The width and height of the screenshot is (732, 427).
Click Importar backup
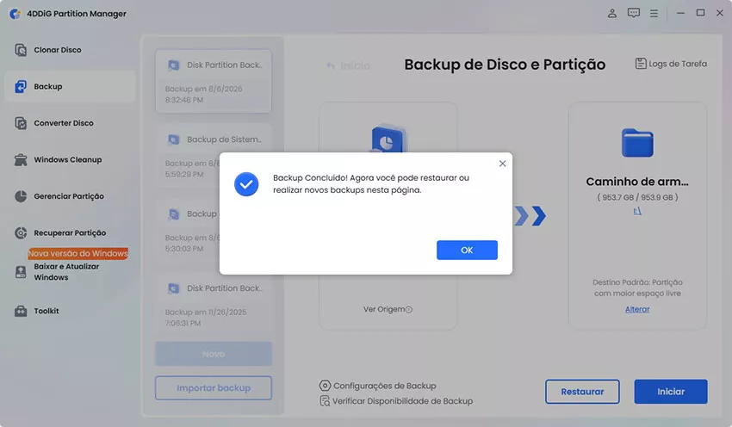click(214, 387)
